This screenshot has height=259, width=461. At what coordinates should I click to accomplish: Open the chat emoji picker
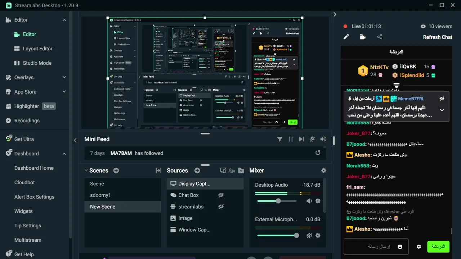coord(400,247)
